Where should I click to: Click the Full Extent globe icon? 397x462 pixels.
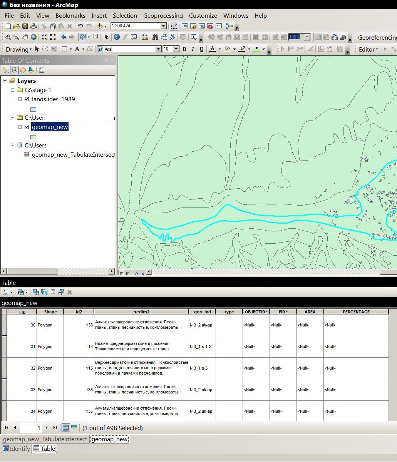[x=34, y=37]
